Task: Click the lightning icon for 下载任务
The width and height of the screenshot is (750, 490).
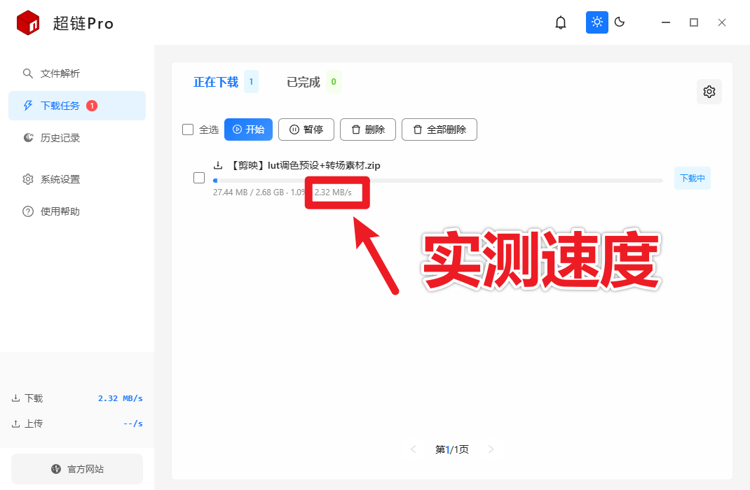Action: pyautogui.click(x=27, y=105)
